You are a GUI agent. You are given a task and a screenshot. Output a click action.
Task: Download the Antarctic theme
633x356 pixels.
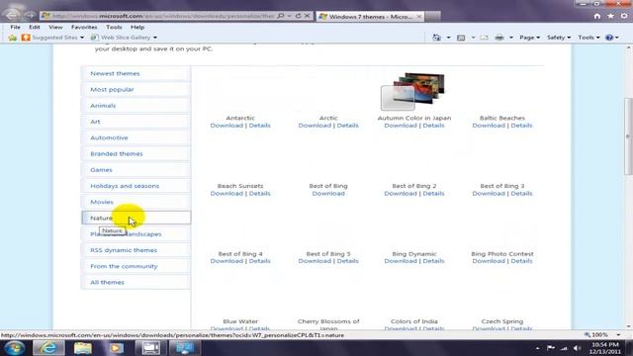click(x=226, y=126)
